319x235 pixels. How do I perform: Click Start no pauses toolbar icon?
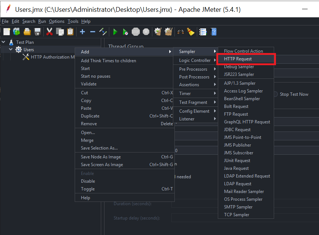point(125,32)
